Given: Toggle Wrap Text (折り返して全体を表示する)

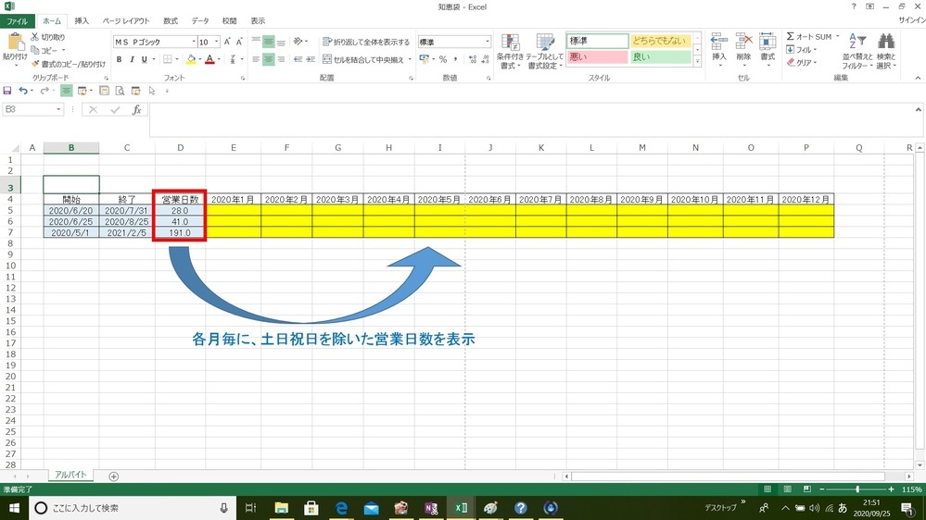Looking at the screenshot, I should [x=366, y=42].
